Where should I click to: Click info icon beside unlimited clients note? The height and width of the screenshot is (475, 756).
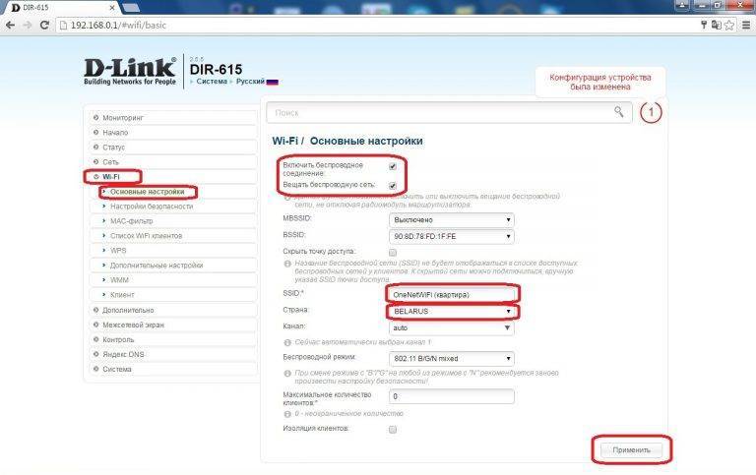287,414
